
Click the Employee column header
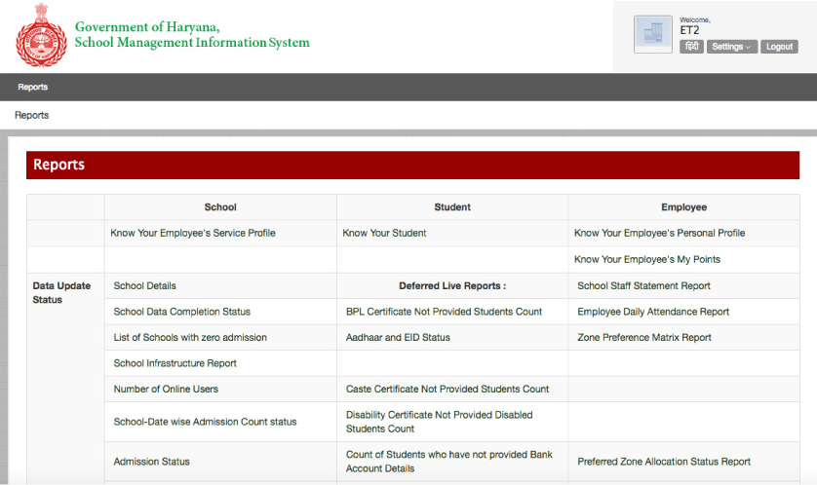(684, 207)
